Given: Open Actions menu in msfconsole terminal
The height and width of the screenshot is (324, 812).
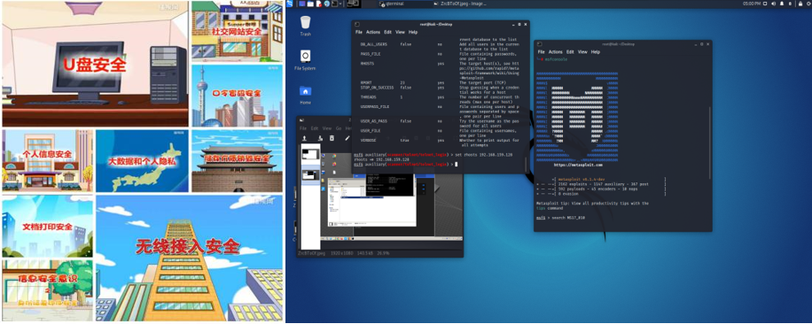Looking at the screenshot, I should (555, 51).
